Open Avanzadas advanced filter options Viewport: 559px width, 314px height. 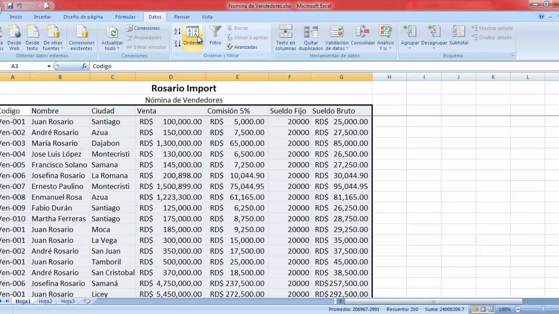click(242, 47)
